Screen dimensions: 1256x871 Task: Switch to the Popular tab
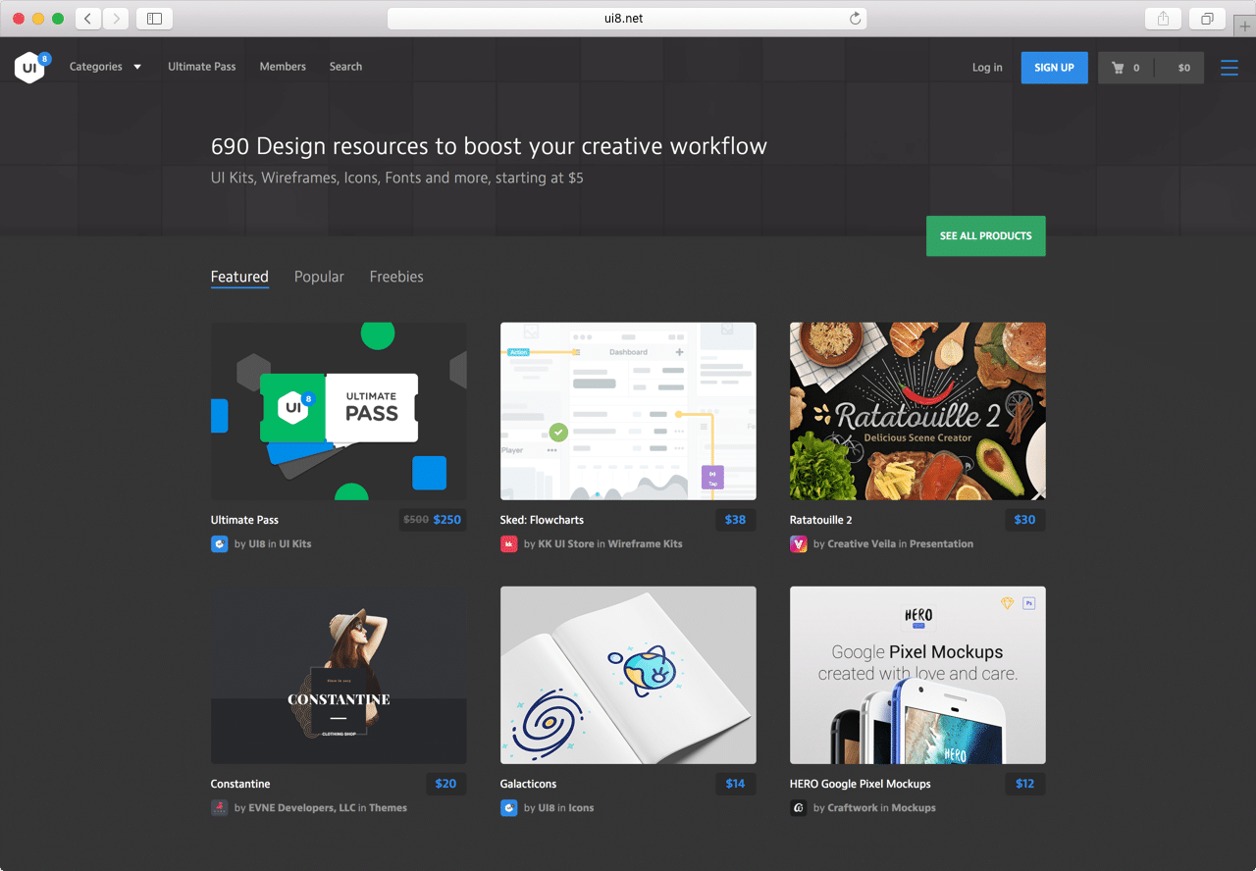[319, 277]
